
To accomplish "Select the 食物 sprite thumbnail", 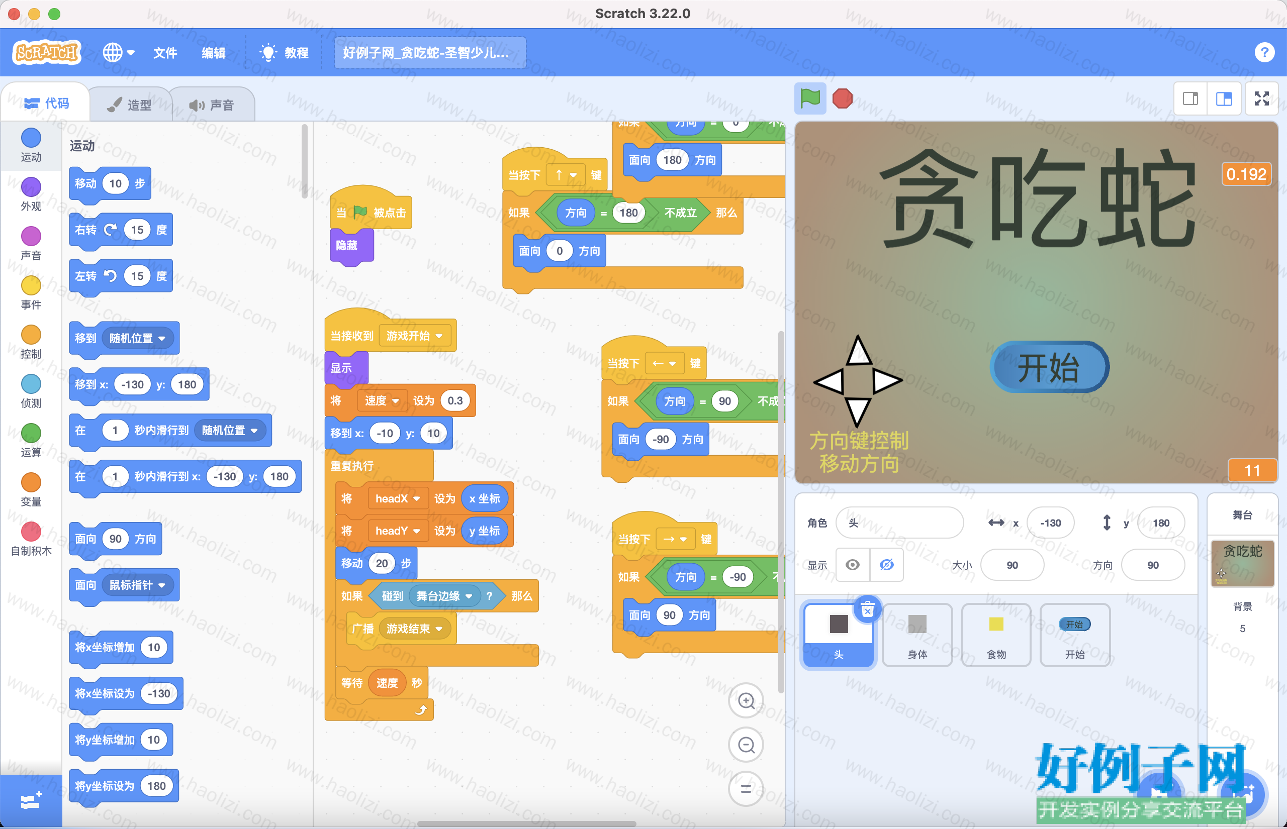I will pyautogui.click(x=996, y=635).
